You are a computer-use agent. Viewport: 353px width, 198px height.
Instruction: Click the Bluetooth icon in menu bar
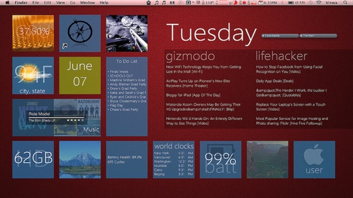pyautogui.click(x=282, y=3)
